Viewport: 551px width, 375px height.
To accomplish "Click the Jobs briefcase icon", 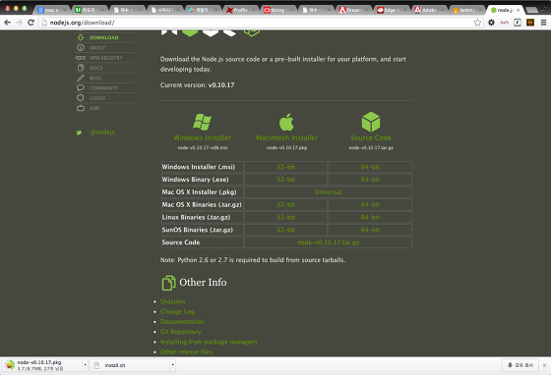I will point(81,108).
